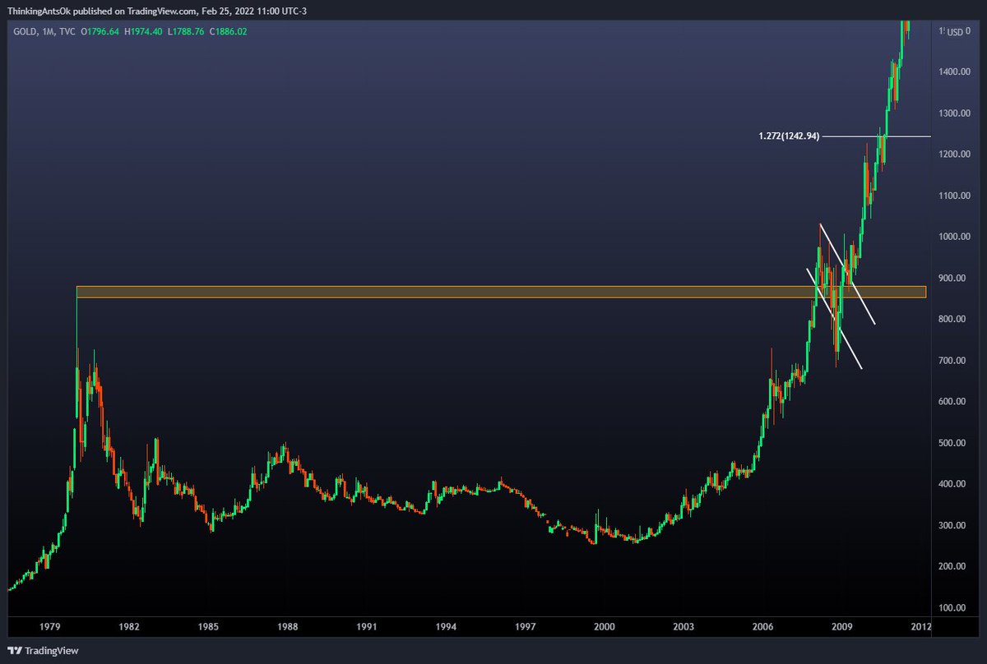Viewport: 987px width, 664px height.
Task: Click the high value H1974.40
Action: (x=143, y=31)
